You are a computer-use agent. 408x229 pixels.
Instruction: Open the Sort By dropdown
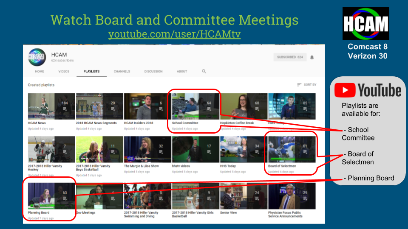[x=307, y=85]
